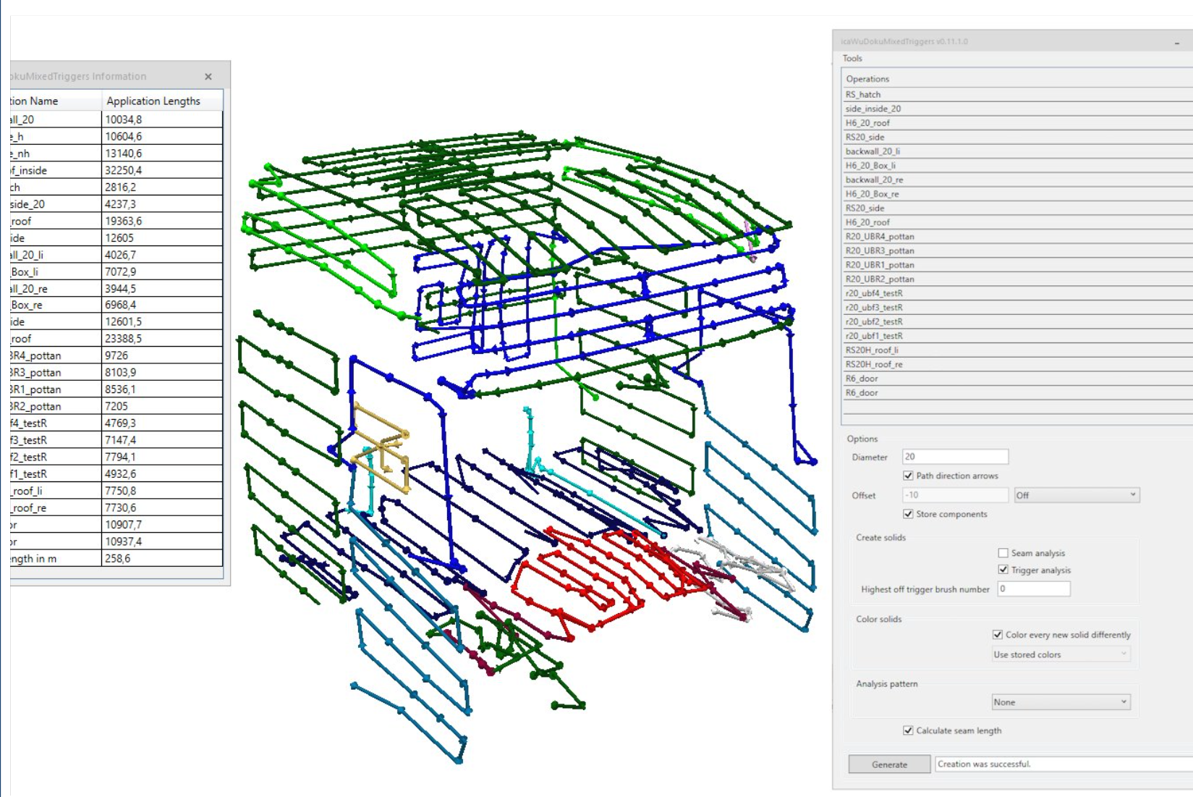Open the Offset mode dropdown showing Off

[x=1076, y=495]
